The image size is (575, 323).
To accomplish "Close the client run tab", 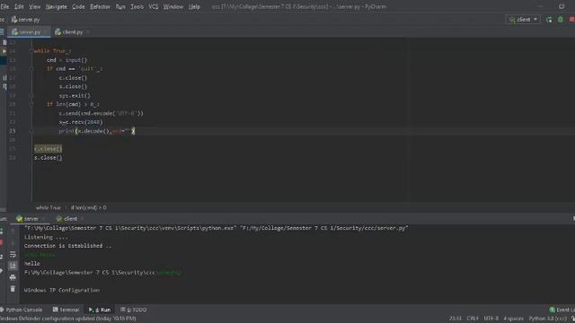I will (x=82, y=219).
